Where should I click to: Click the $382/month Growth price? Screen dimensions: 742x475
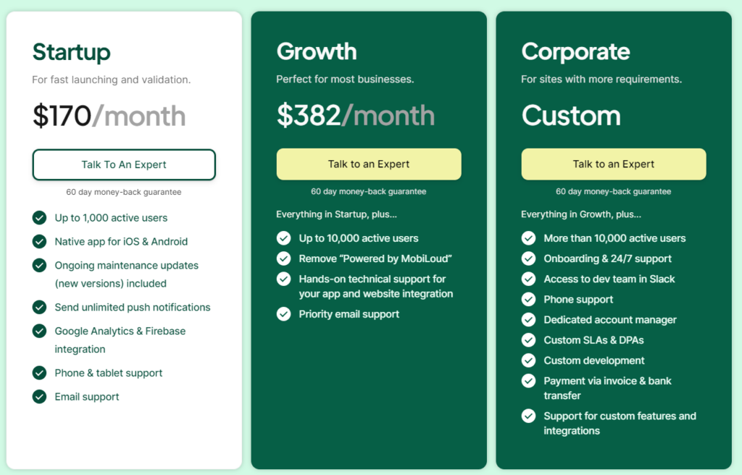coord(355,116)
